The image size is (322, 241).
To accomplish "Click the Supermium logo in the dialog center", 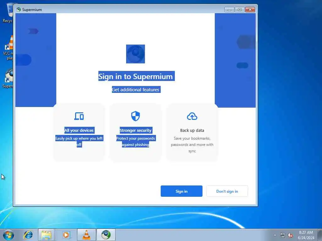I will pos(135,54).
